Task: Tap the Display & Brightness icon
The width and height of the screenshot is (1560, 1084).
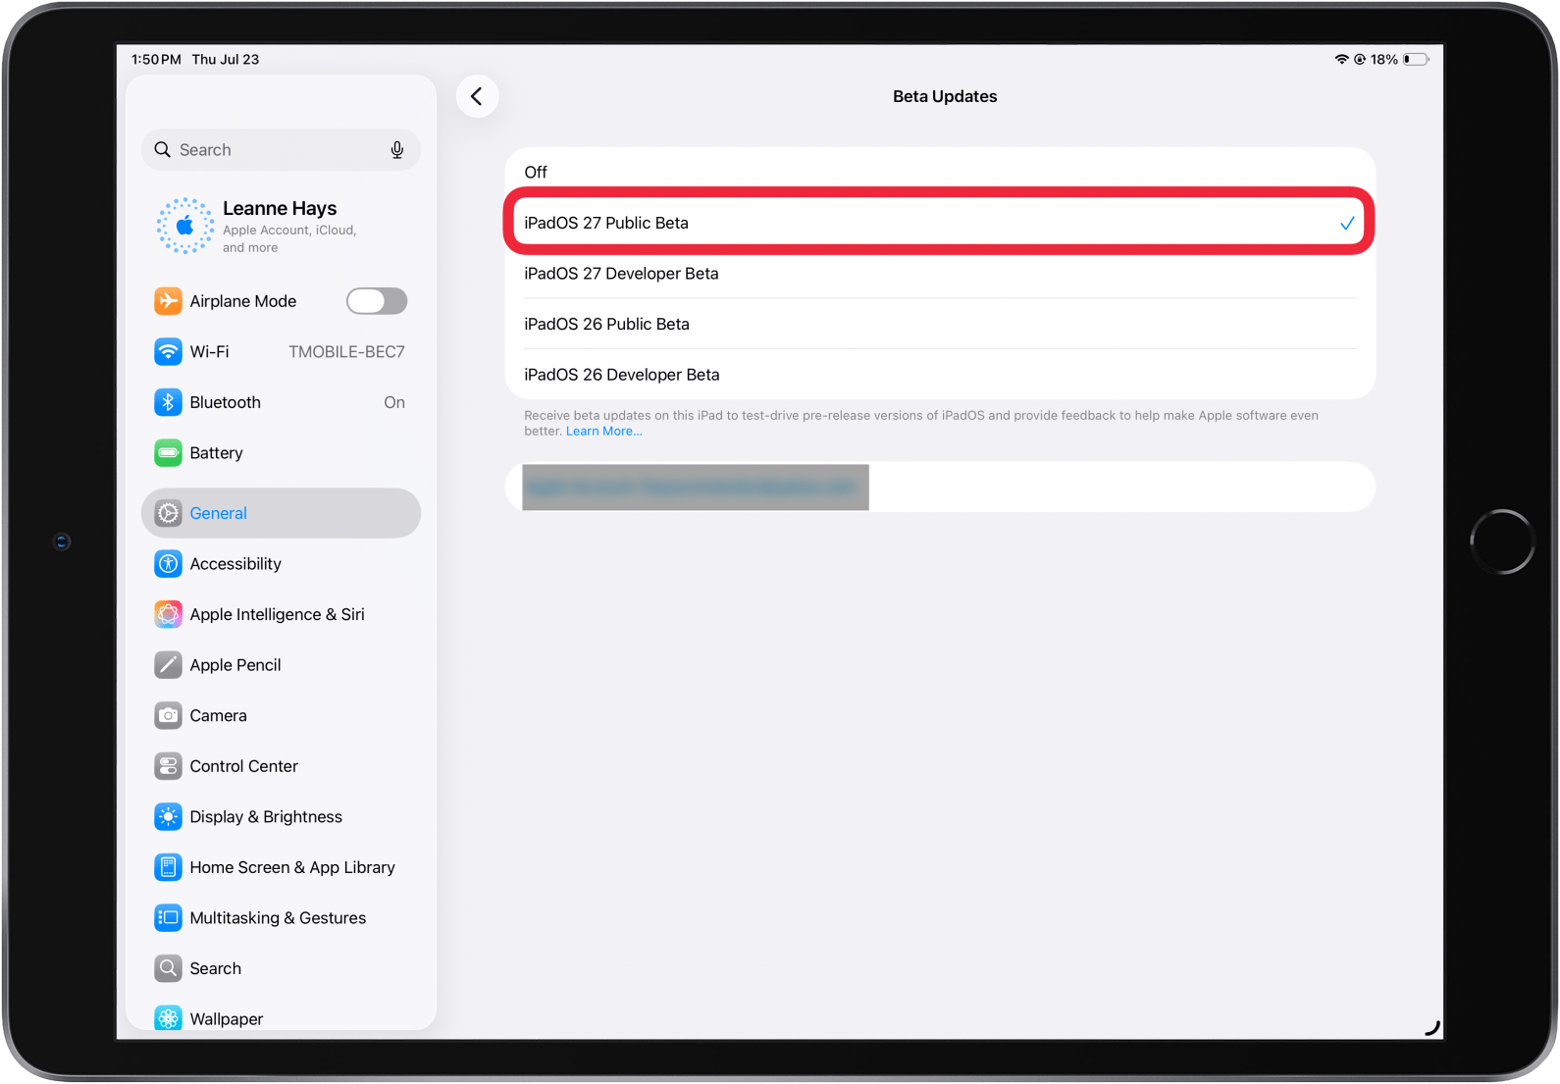Action: click(168, 817)
